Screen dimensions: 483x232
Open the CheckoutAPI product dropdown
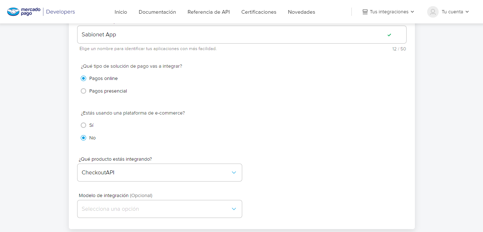tap(160, 173)
